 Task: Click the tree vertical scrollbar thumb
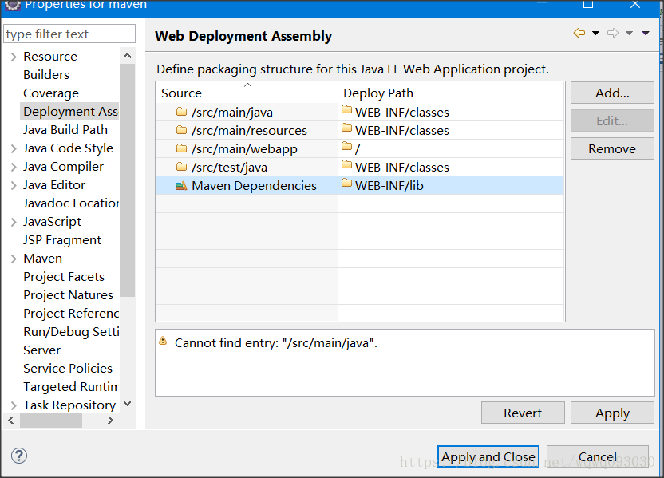point(127,180)
